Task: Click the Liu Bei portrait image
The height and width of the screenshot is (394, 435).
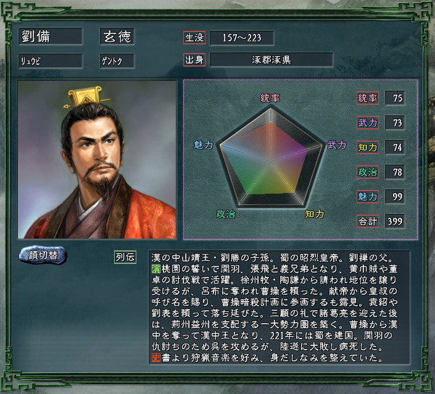Action: (x=97, y=160)
